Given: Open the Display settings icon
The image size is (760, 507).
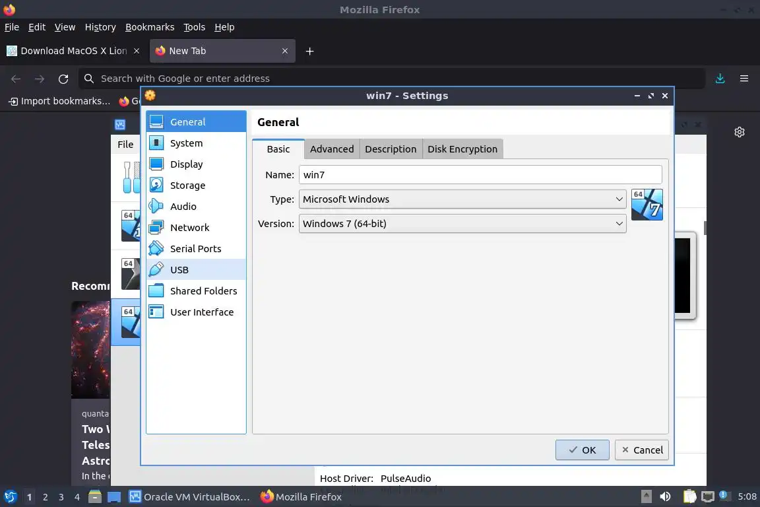Looking at the screenshot, I should 156,164.
